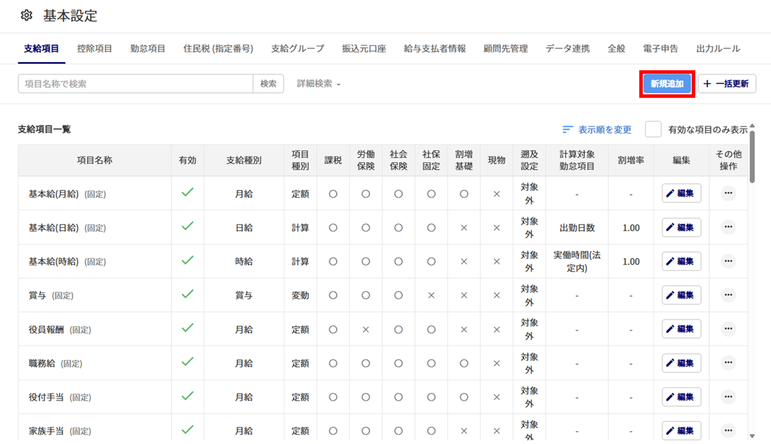Click the table's vertical scrollbar down arrow
Screen dimensions: 771x444
752,436
